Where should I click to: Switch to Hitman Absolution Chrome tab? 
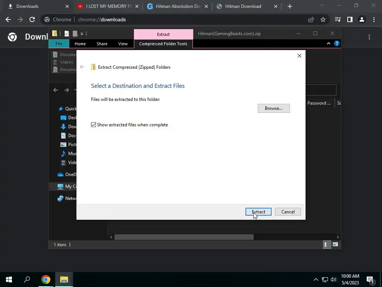point(178,6)
